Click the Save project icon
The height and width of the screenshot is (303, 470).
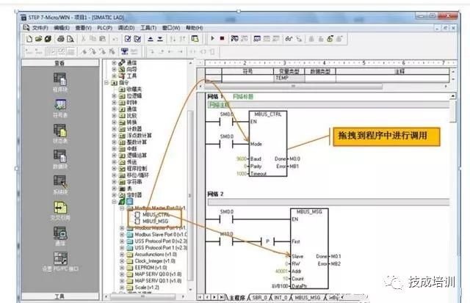(48, 39)
